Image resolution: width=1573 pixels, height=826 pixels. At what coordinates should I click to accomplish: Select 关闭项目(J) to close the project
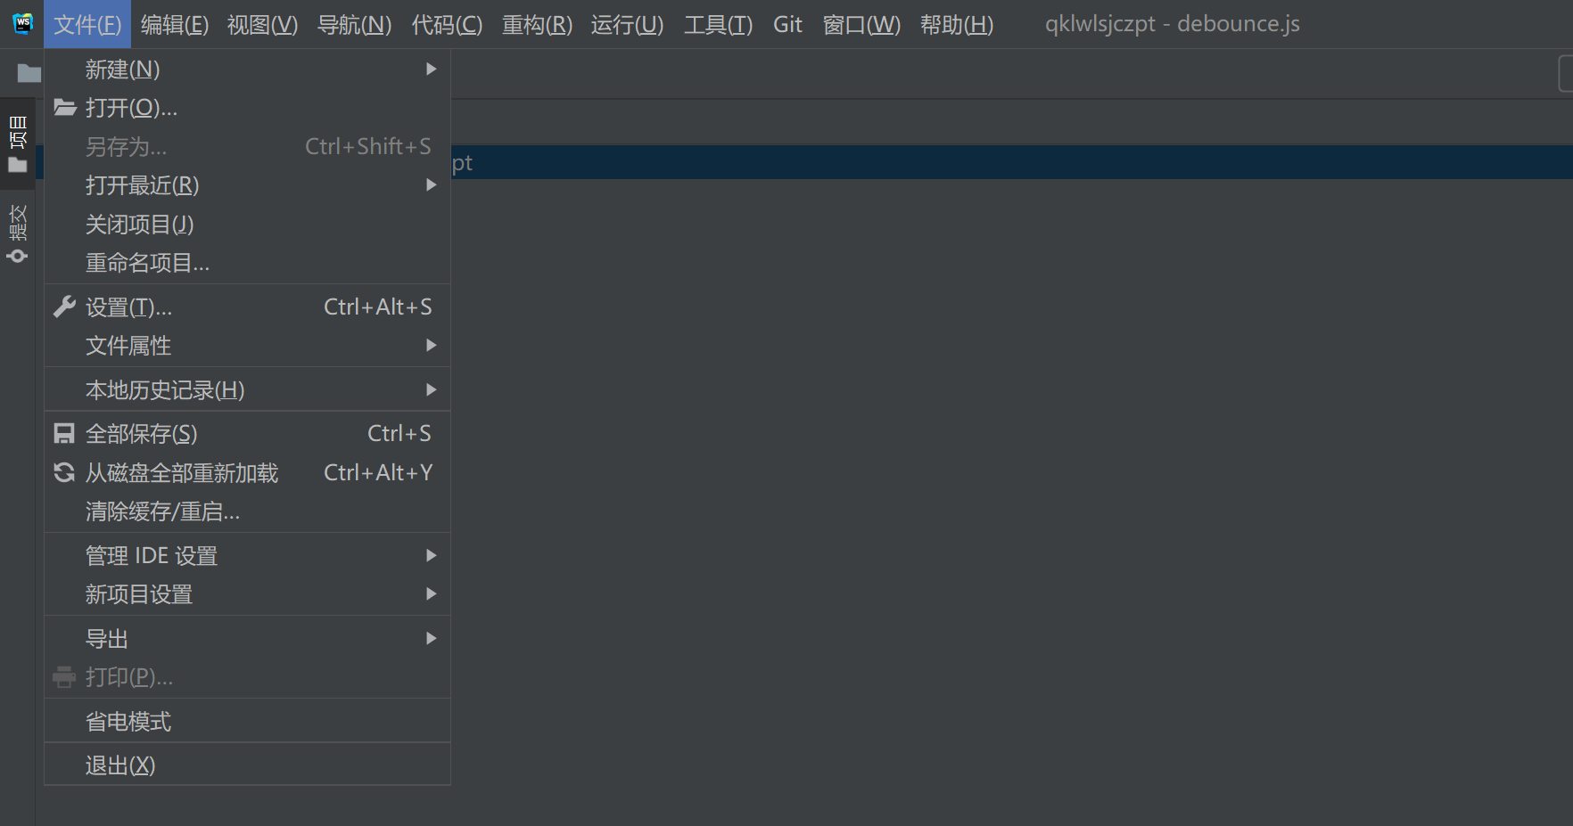coord(247,224)
